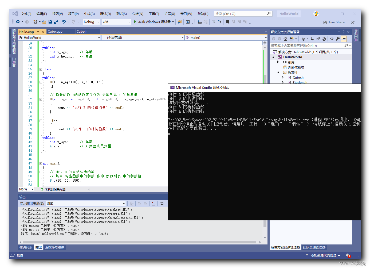
Task: Open Properties via the wrench icon
Action: pos(338,39)
